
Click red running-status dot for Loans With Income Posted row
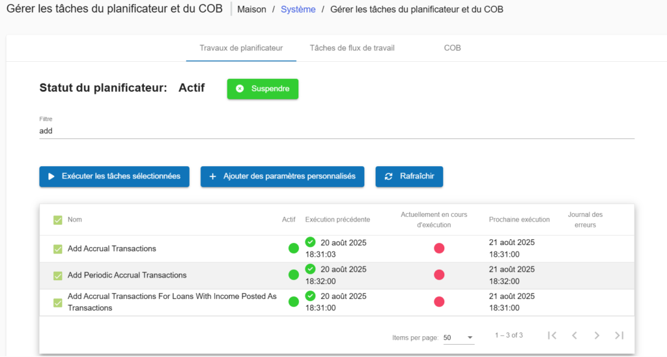tap(439, 302)
